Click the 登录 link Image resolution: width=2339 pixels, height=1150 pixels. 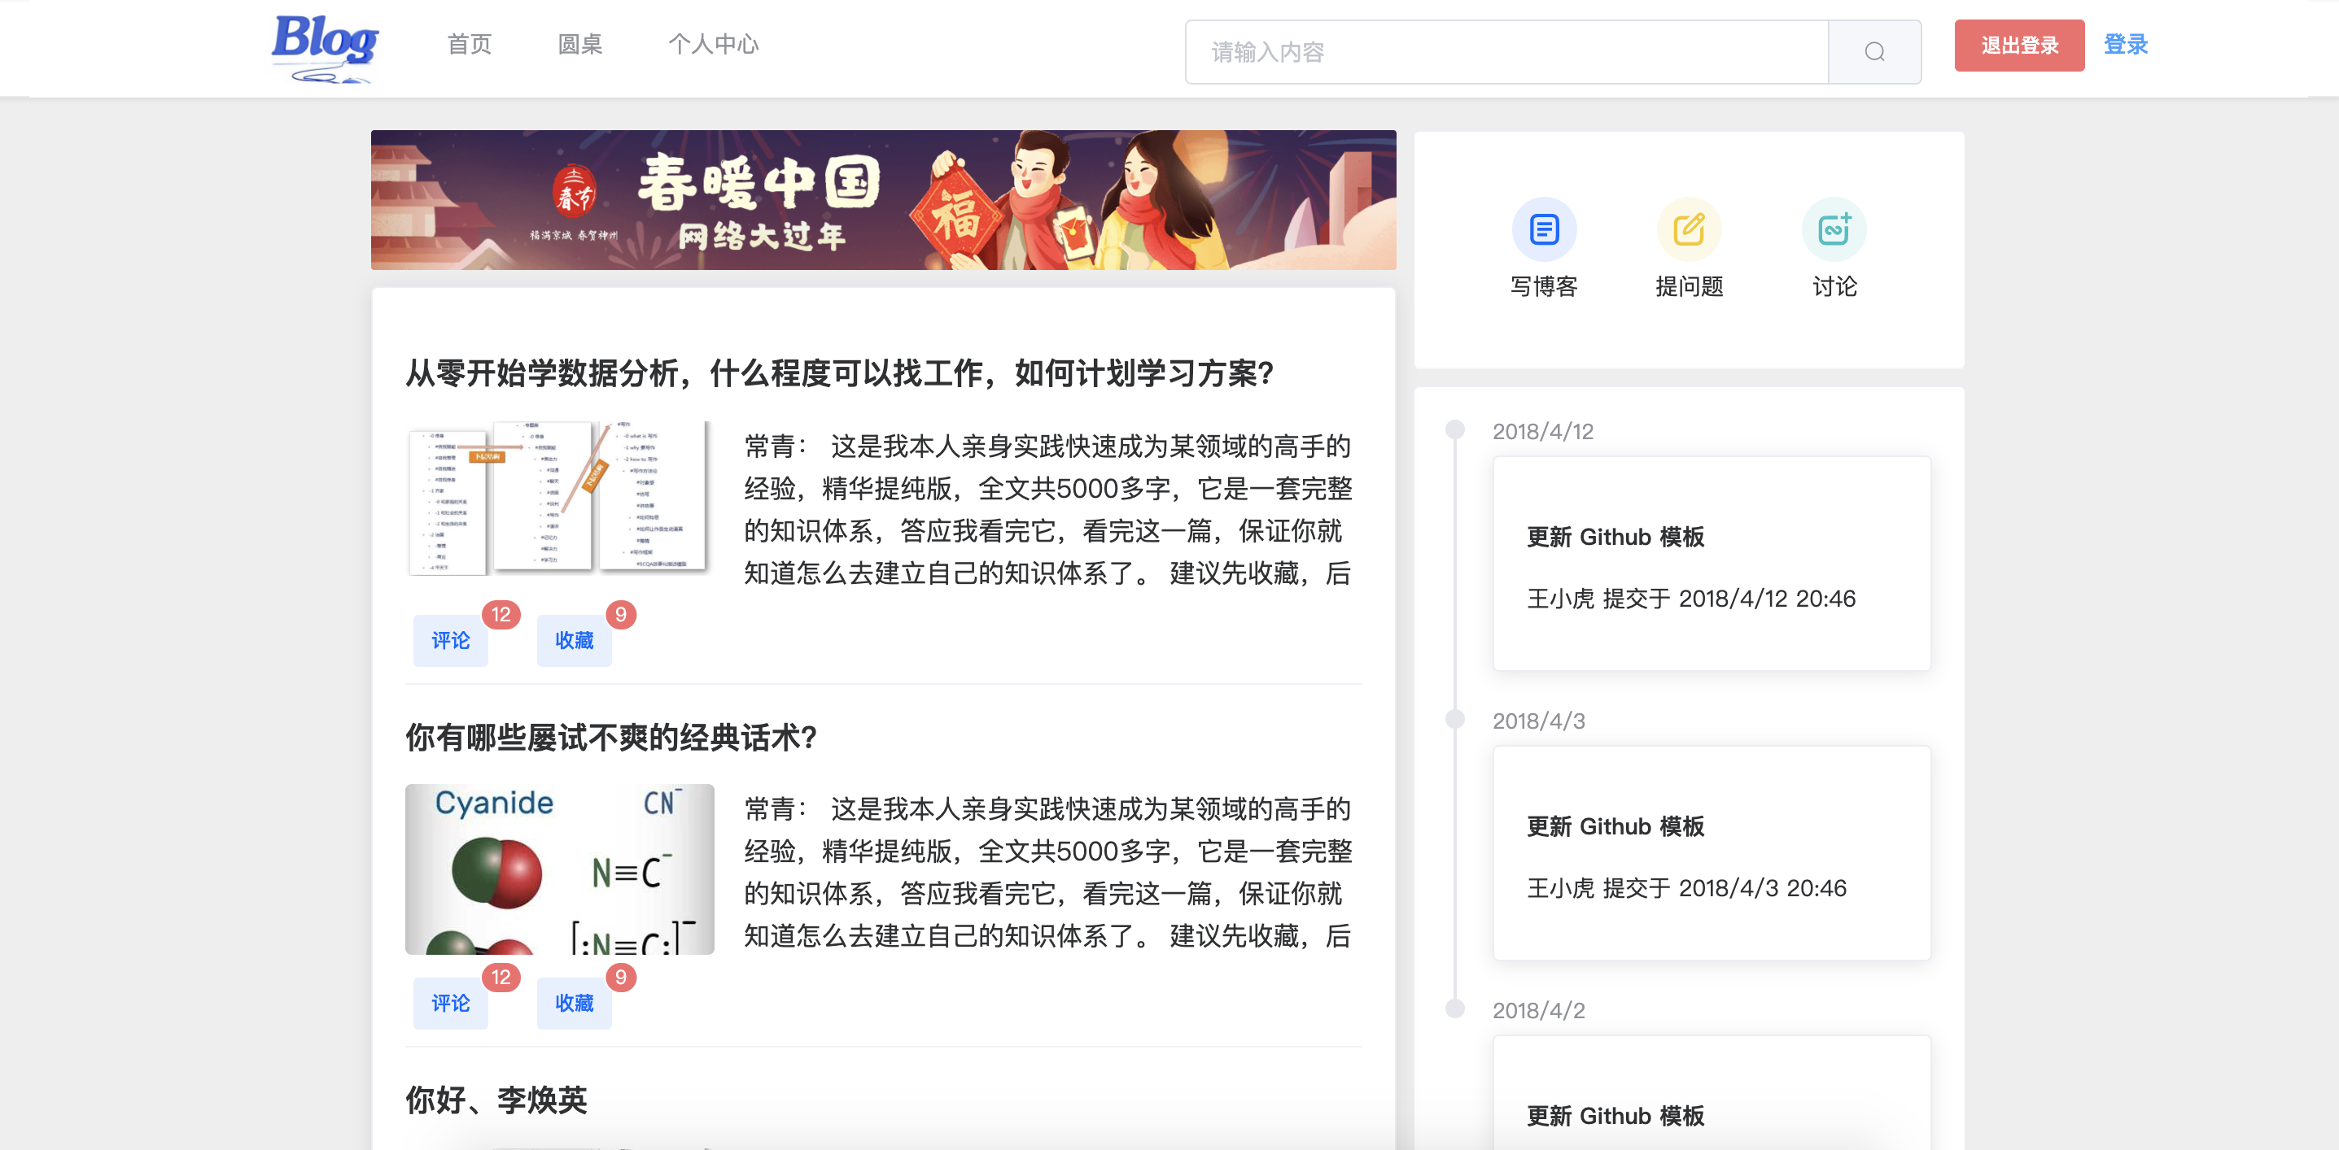[x=2126, y=45]
